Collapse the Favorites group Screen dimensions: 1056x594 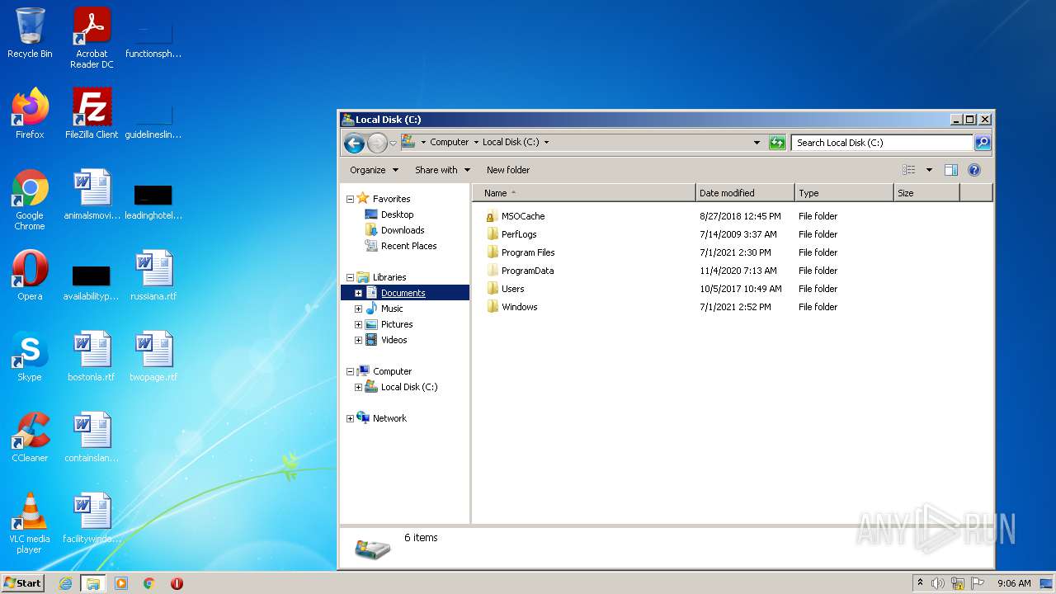click(x=350, y=199)
